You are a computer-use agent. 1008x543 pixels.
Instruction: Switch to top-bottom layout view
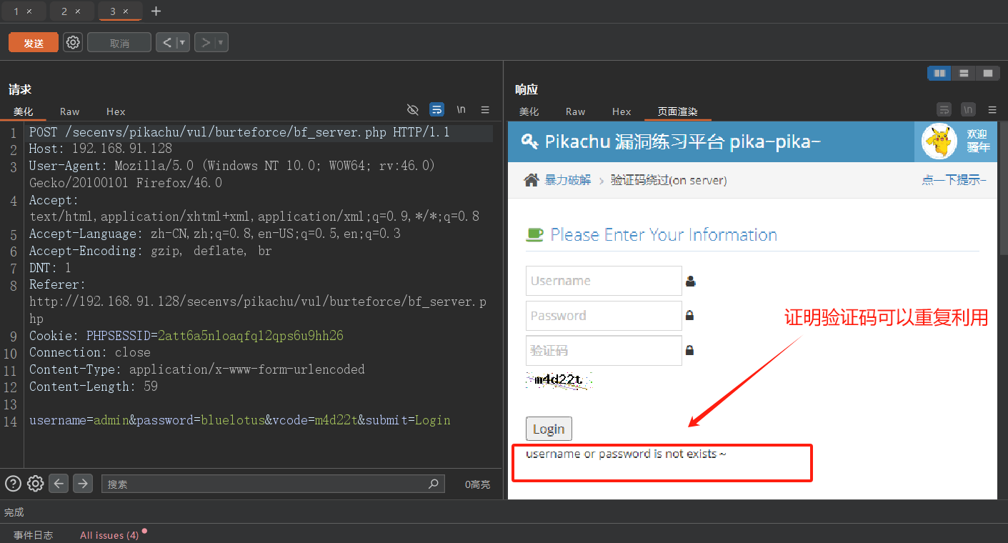tap(964, 73)
